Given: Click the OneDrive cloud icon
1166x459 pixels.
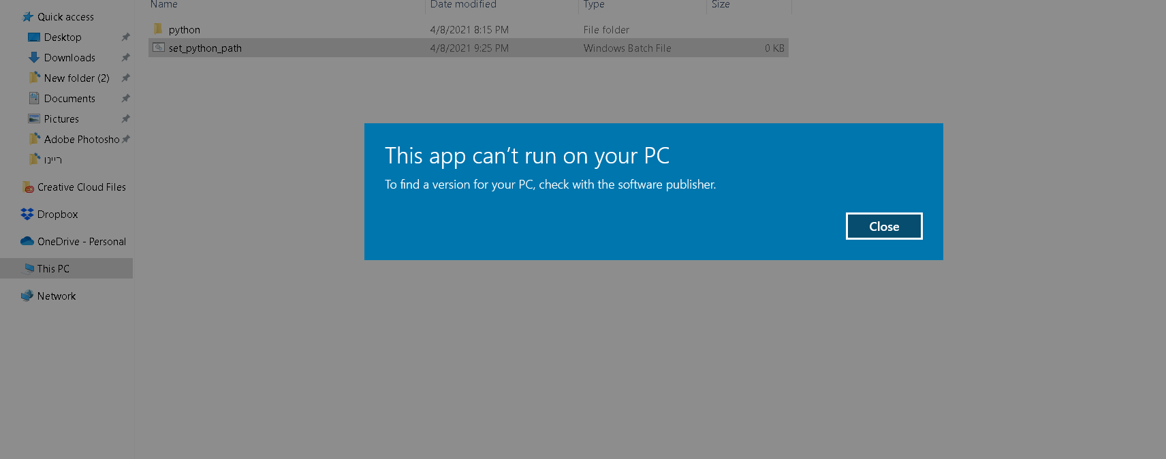Looking at the screenshot, I should pos(27,241).
